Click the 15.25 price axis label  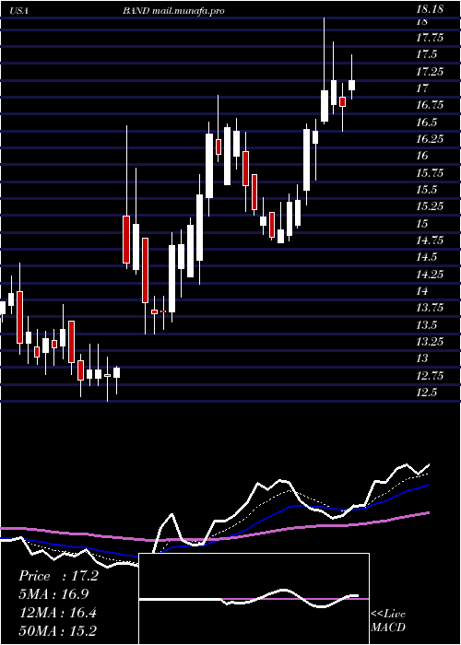(x=430, y=206)
